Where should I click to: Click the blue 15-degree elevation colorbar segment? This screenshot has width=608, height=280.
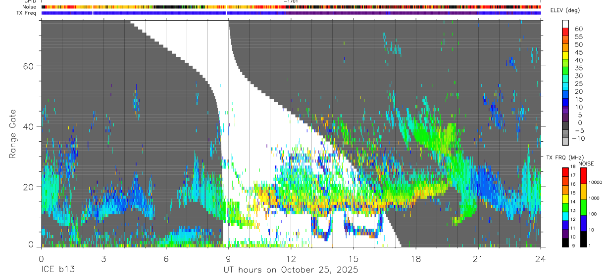point(565,102)
